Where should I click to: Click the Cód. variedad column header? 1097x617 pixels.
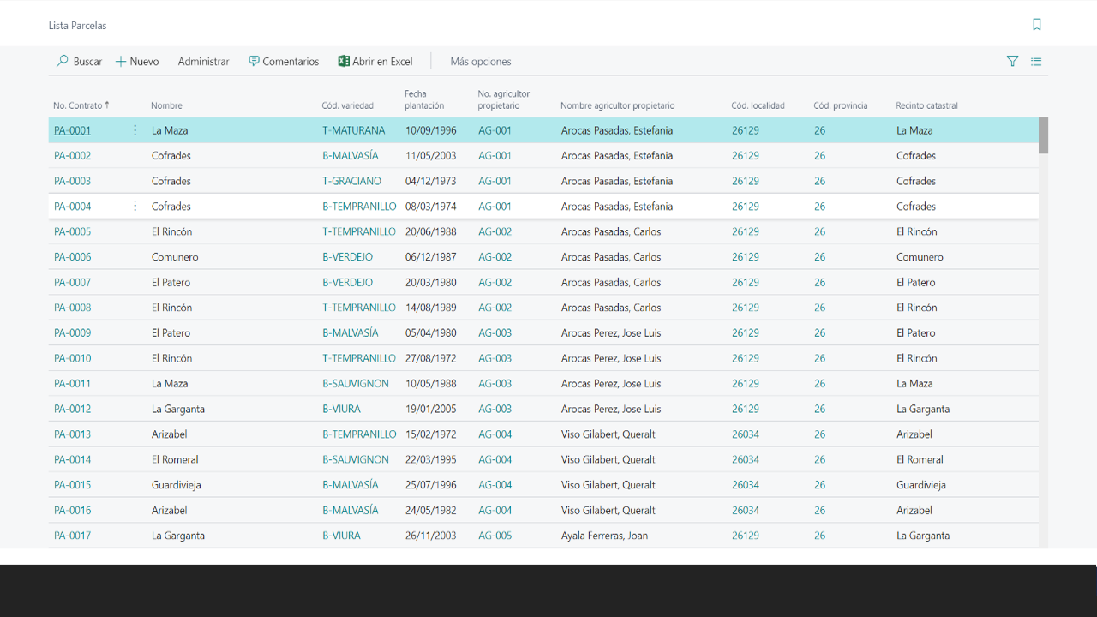(347, 105)
